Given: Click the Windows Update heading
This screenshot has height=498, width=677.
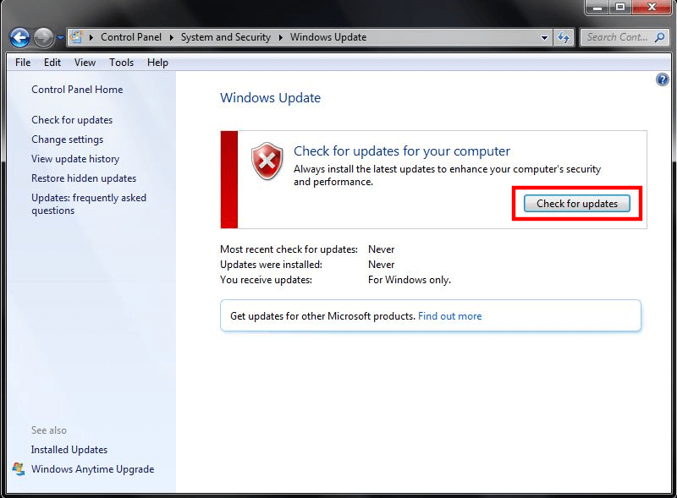Looking at the screenshot, I should pyautogui.click(x=270, y=98).
